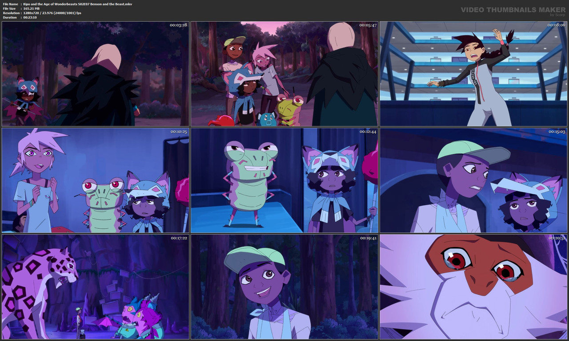The width and height of the screenshot is (569, 341).
Task: Open the thumbnail at timestamp 00:08:06
Action: 473,74
